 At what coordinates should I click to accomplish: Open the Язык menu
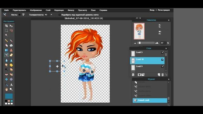pos(93,10)
